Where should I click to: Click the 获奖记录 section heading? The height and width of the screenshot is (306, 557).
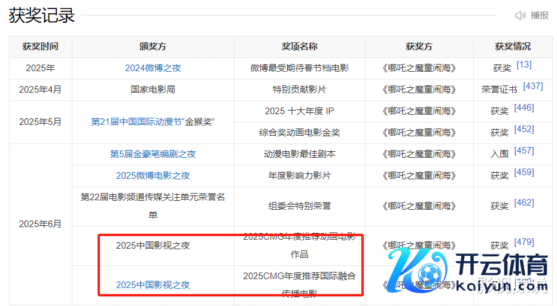tap(42, 16)
